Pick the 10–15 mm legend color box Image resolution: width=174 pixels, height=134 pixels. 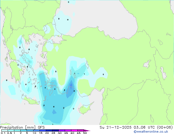click(36, 130)
